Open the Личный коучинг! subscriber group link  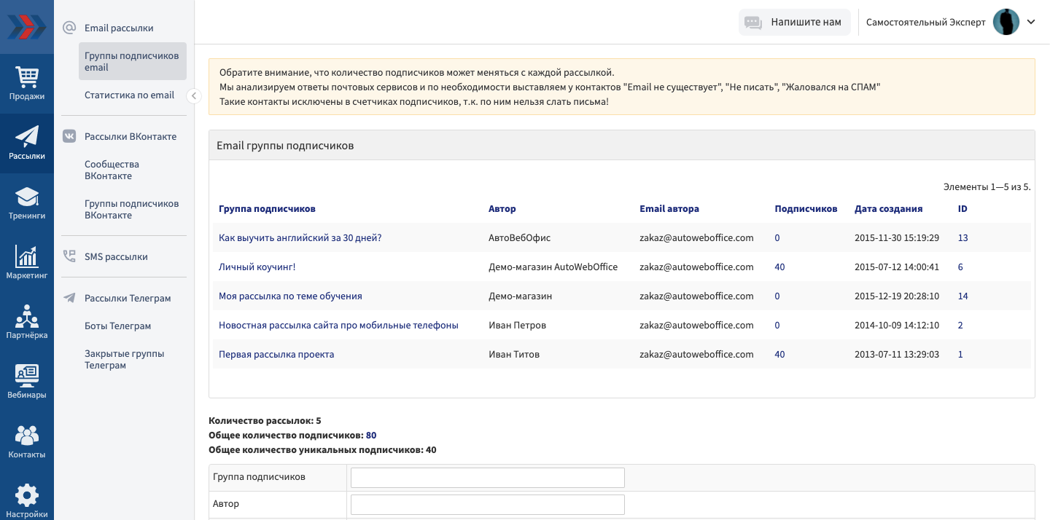257,267
